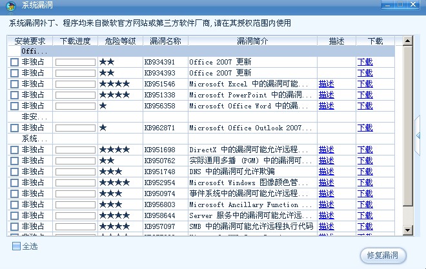
Task: Select the Offi... group row
Action: (x=201, y=51)
